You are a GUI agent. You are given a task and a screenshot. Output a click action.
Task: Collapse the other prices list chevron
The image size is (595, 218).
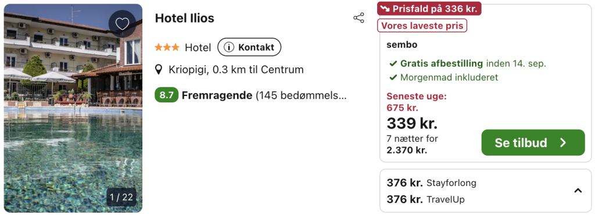pos(578,191)
